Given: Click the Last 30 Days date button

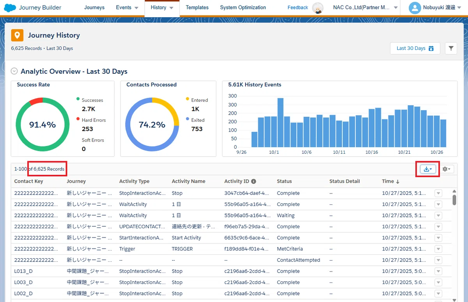Looking at the screenshot, I should tap(415, 48).
